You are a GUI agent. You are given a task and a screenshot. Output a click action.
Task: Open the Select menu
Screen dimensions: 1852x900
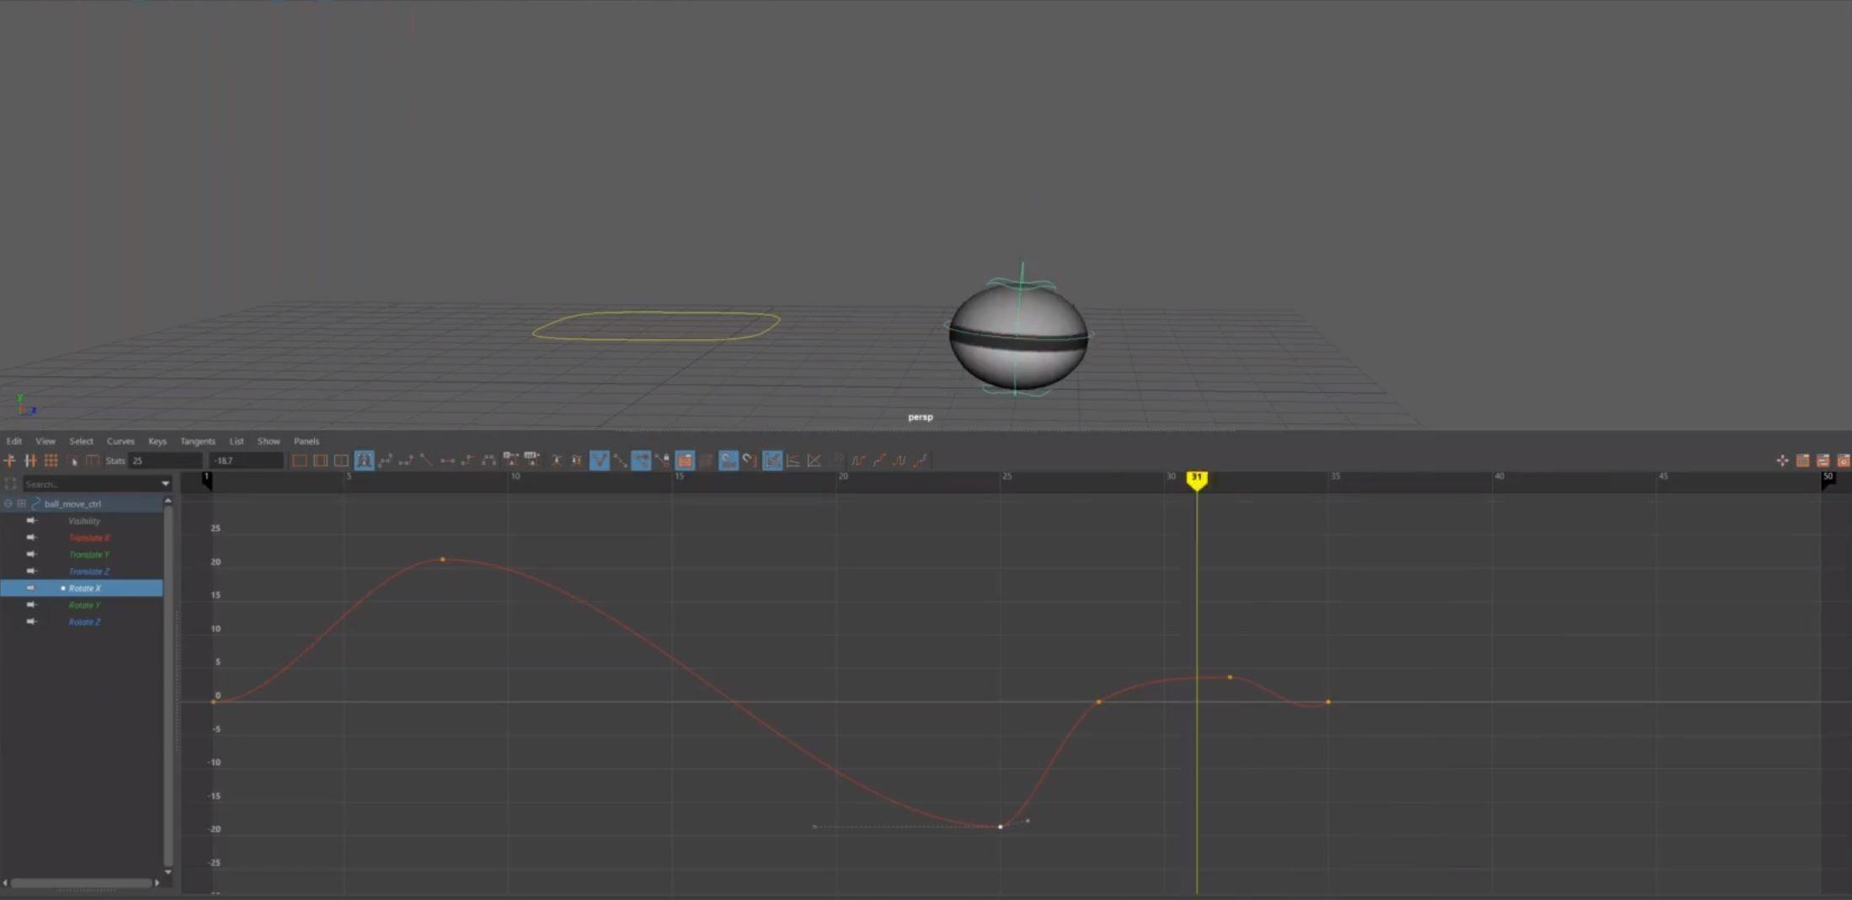82,441
